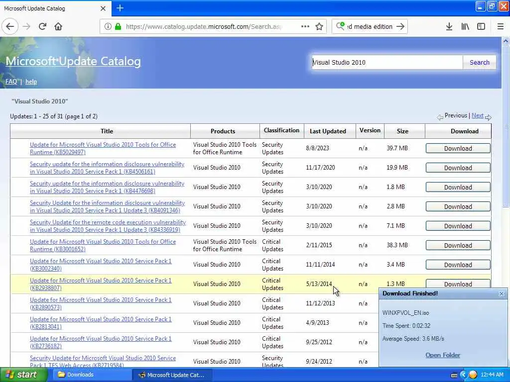Screen dimensions: 510x382
Task: Open KB5029497 update details link
Action: click(103, 148)
